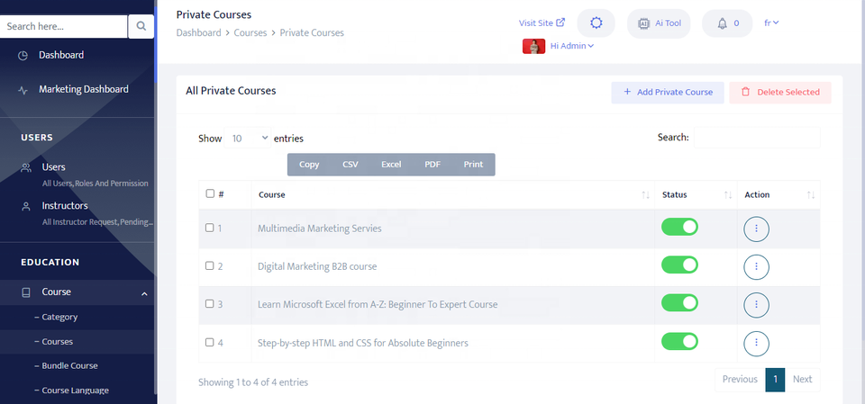Click the settings gear icon in header
This screenshot has height=404, width=865.
(x=595, y=23)
